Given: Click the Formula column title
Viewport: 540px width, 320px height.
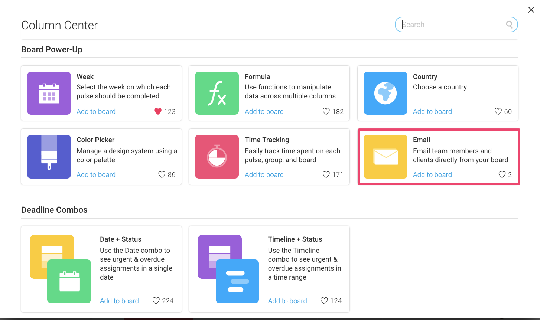Looking at the screenshot, I should pyautogui.click(x=257, y=76).
